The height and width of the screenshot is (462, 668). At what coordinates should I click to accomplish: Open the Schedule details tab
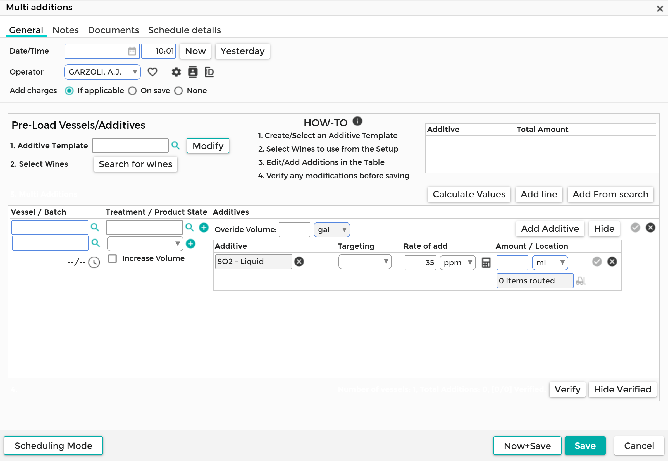click(184, 30)
